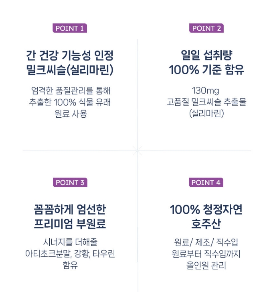Click the 호주산 heading text

[x=206, y=224]
